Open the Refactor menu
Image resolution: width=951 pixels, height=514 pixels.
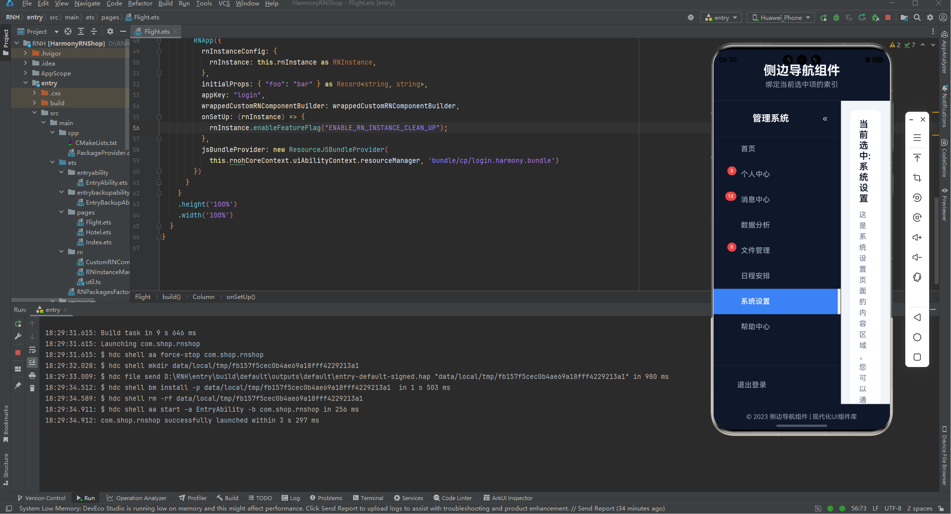[x=140, y=3]
